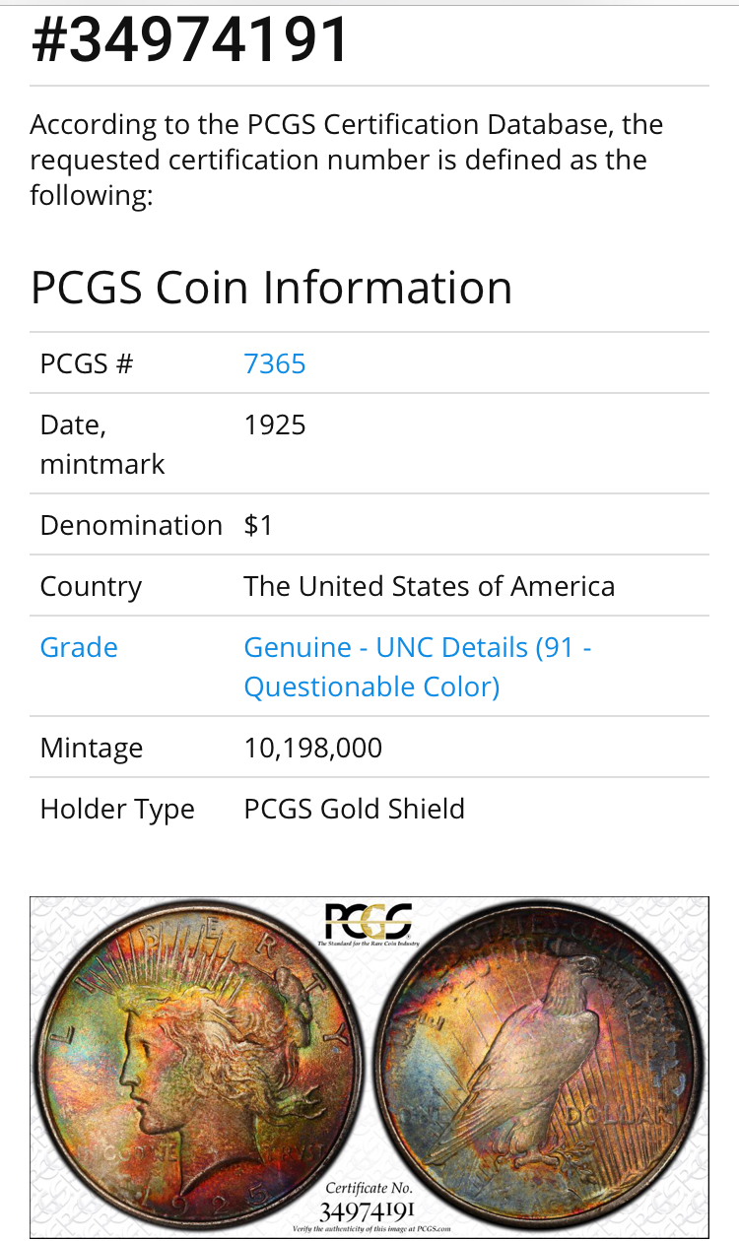Click the 10,198,000 mintage value
Viewport: 739px width, 1241px height.
312,748
